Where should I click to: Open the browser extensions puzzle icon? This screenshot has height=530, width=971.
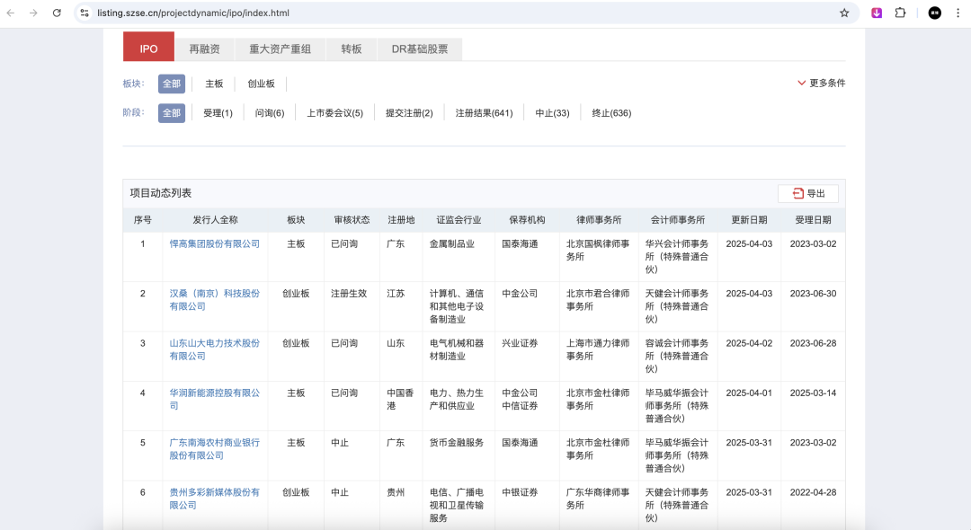coord(900,13)
